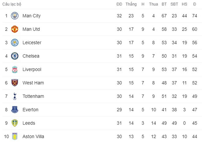Click Man City's 74 points value
This screenshot has height=142, width=202.
pyautogui.click(x=194, y=16)
